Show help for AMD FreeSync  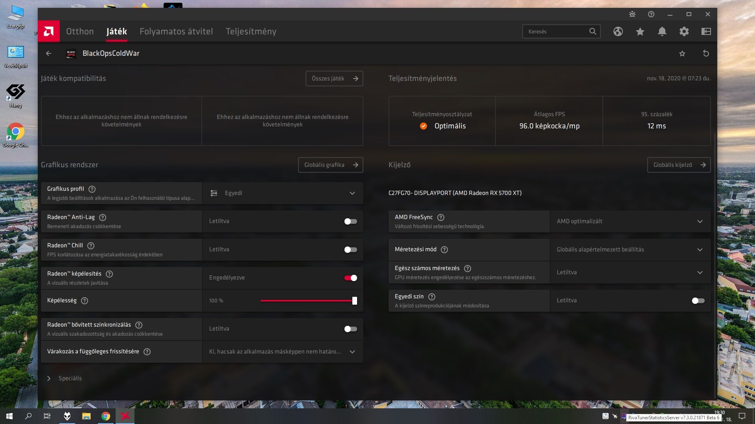(441, 217)
